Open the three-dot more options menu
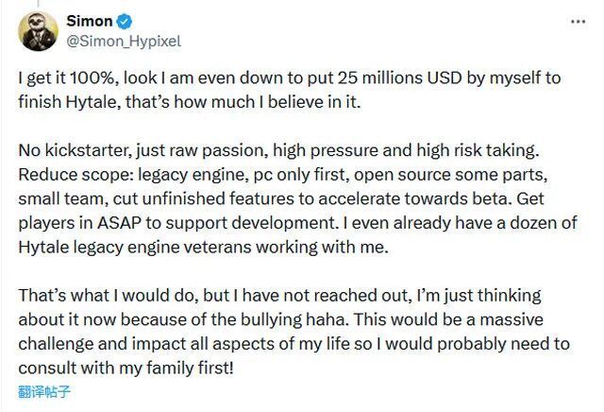Viewport: 604px width, 412px height. [x=578, y=22]
